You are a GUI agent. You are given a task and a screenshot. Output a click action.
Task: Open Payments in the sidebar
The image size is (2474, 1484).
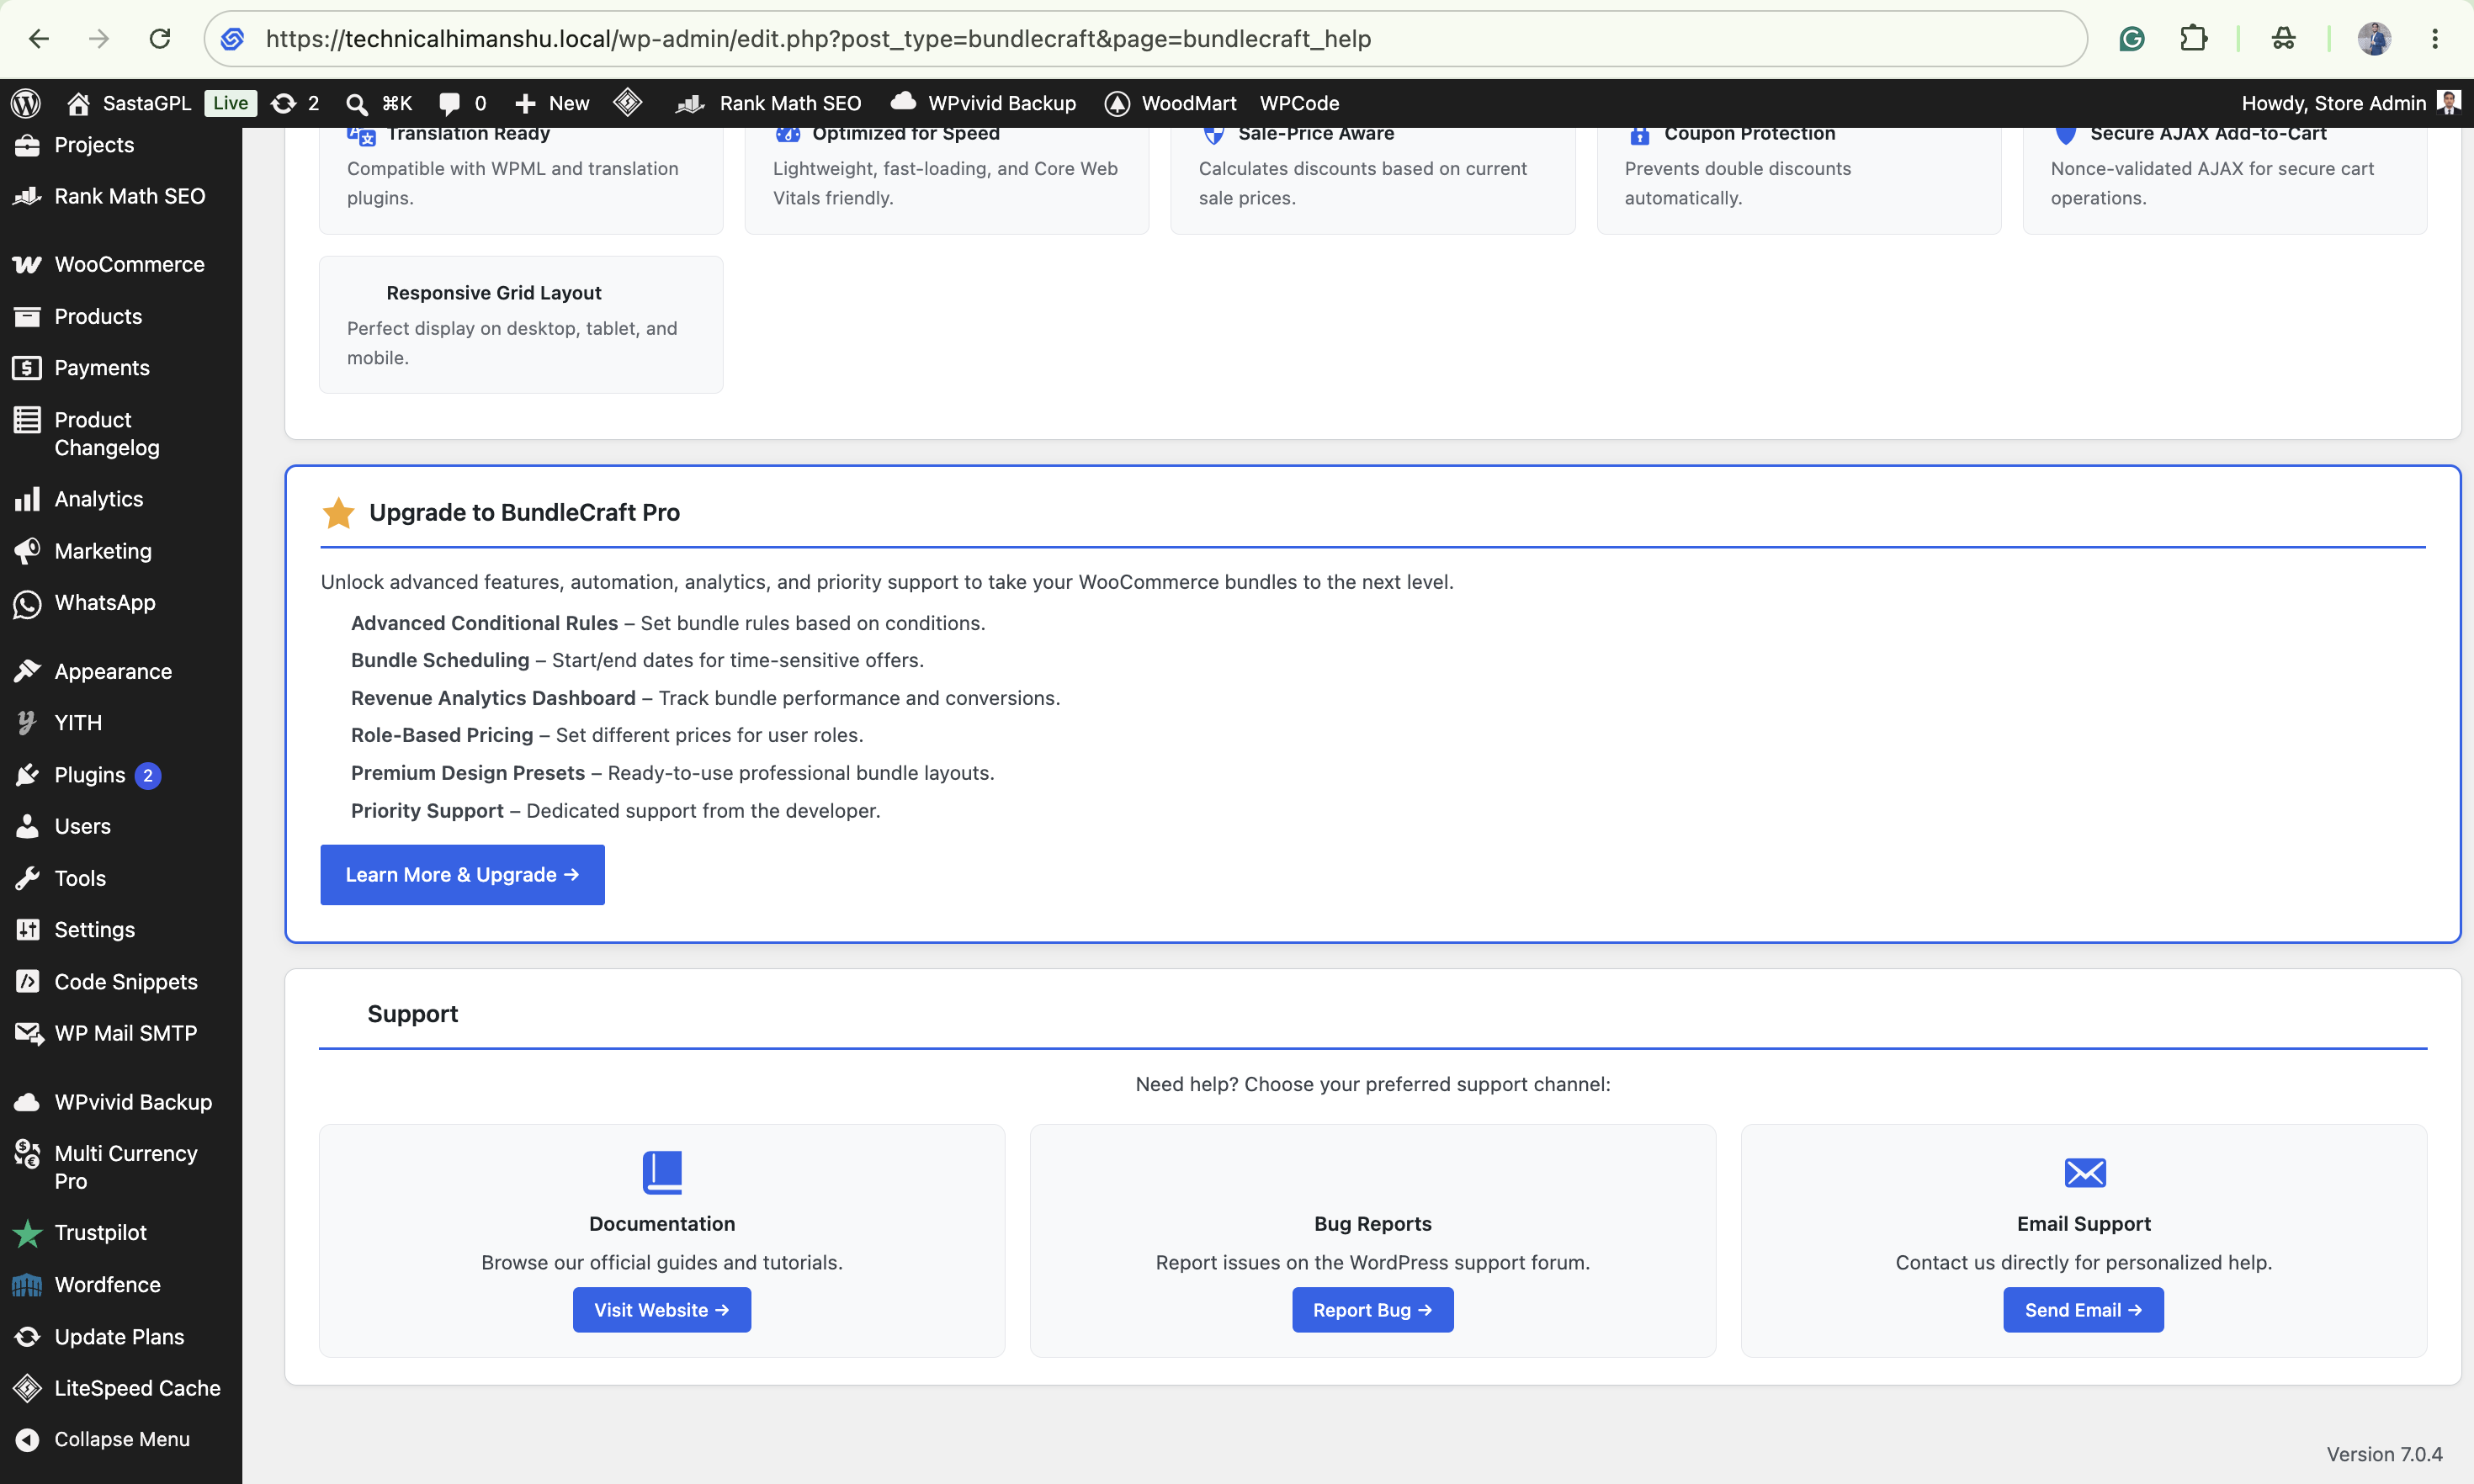click(121, 368)
